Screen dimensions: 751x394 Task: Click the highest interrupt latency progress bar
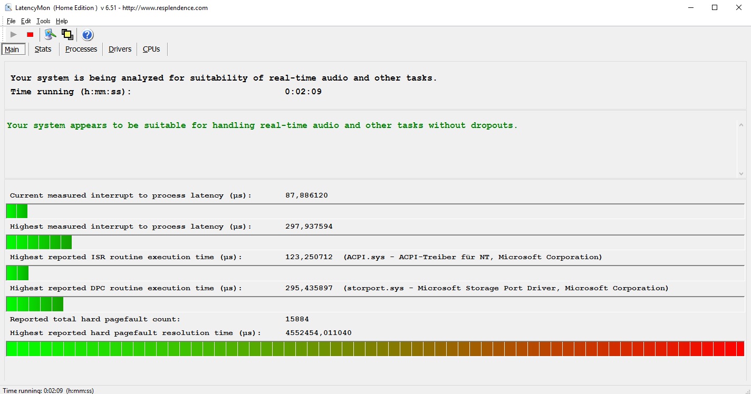point(375,242)
